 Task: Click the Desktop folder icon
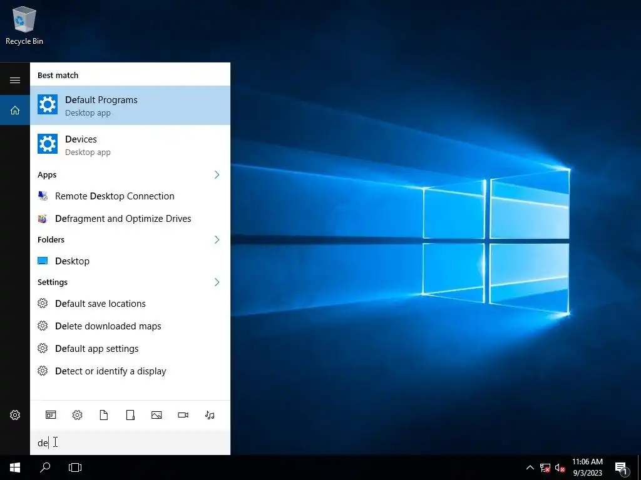tap(43, 261)
